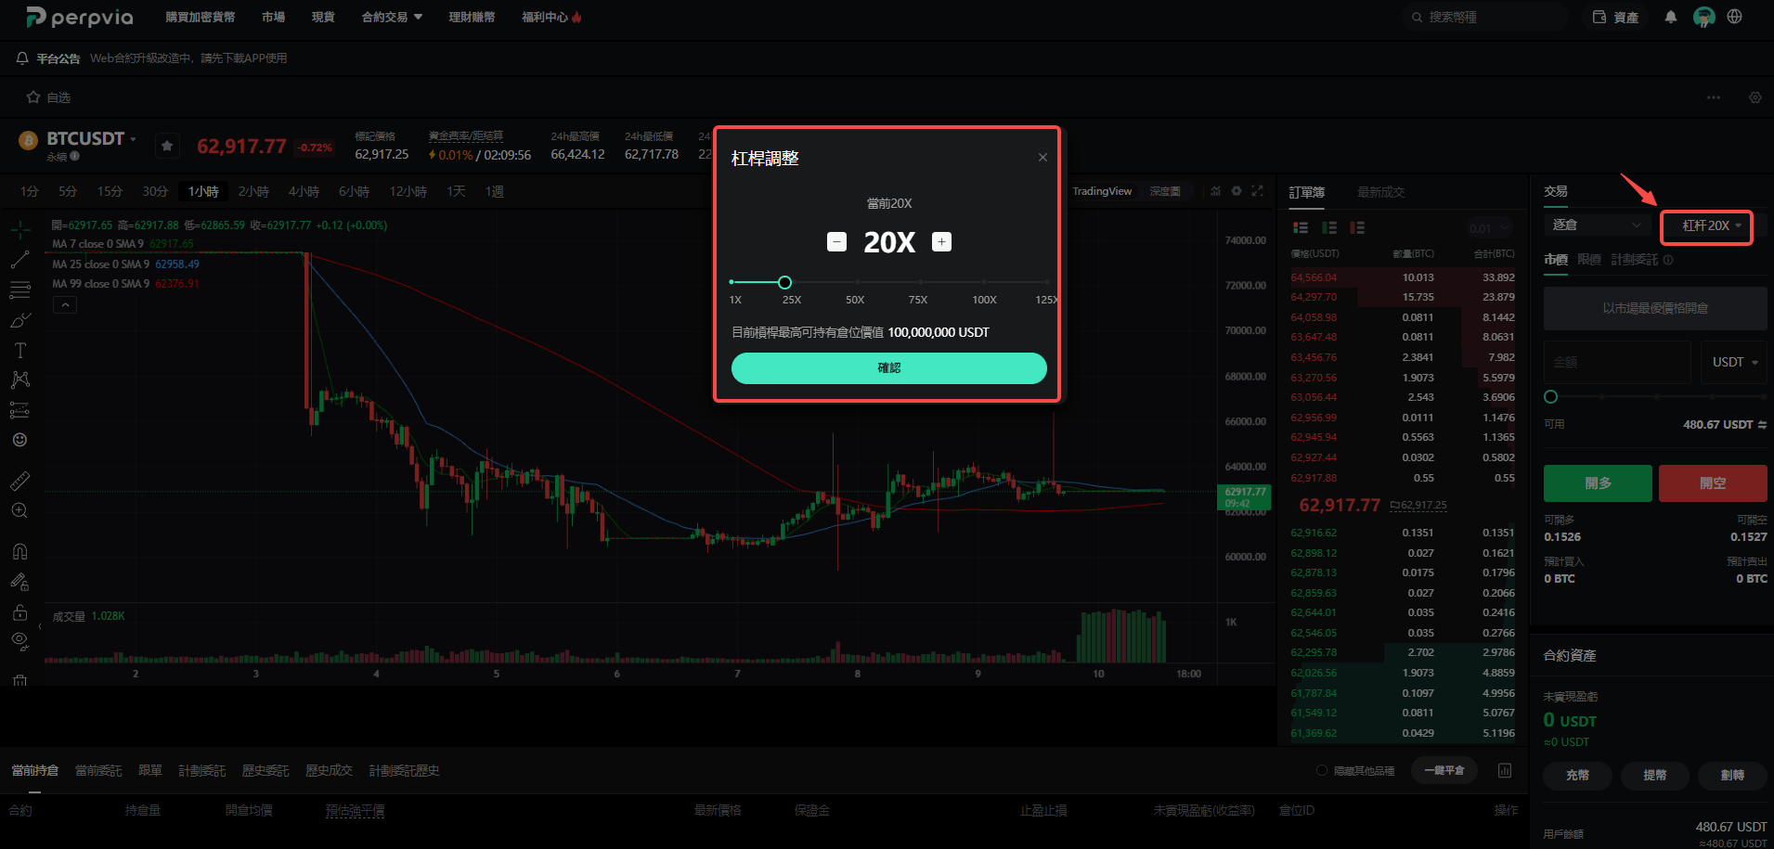Open order book 0.01 precision dropdown

pos(1490,228)
